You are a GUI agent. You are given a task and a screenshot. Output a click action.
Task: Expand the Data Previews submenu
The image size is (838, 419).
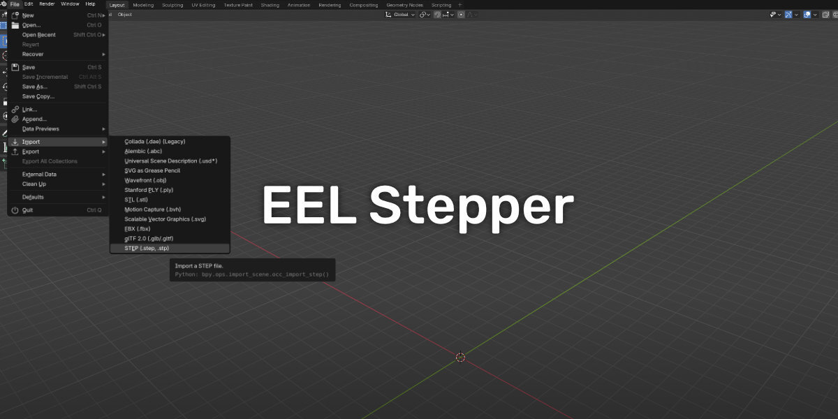[58, 129]
